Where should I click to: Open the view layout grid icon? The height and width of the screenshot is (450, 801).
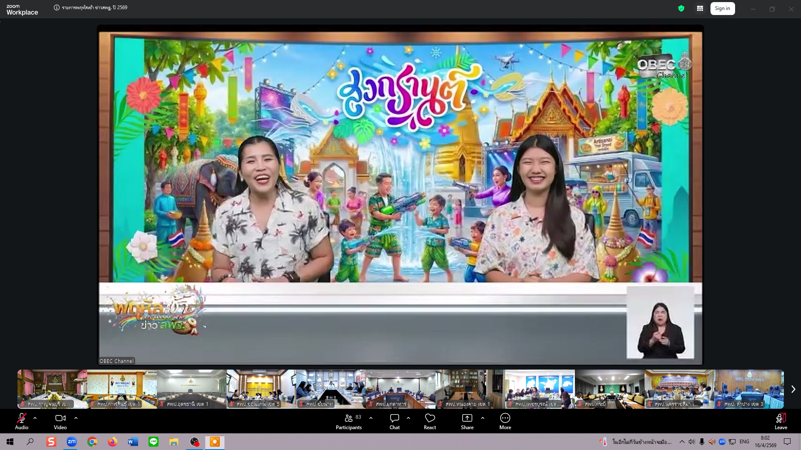pyautogui.click(x=700, y=8)
